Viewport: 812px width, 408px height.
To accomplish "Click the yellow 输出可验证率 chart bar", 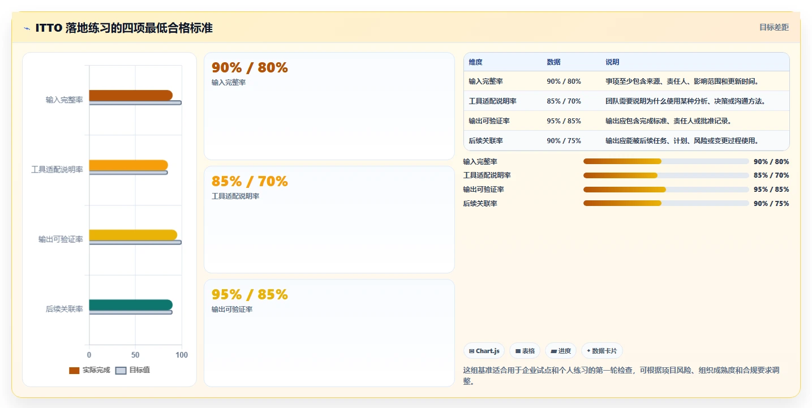I will coord(133,235).
